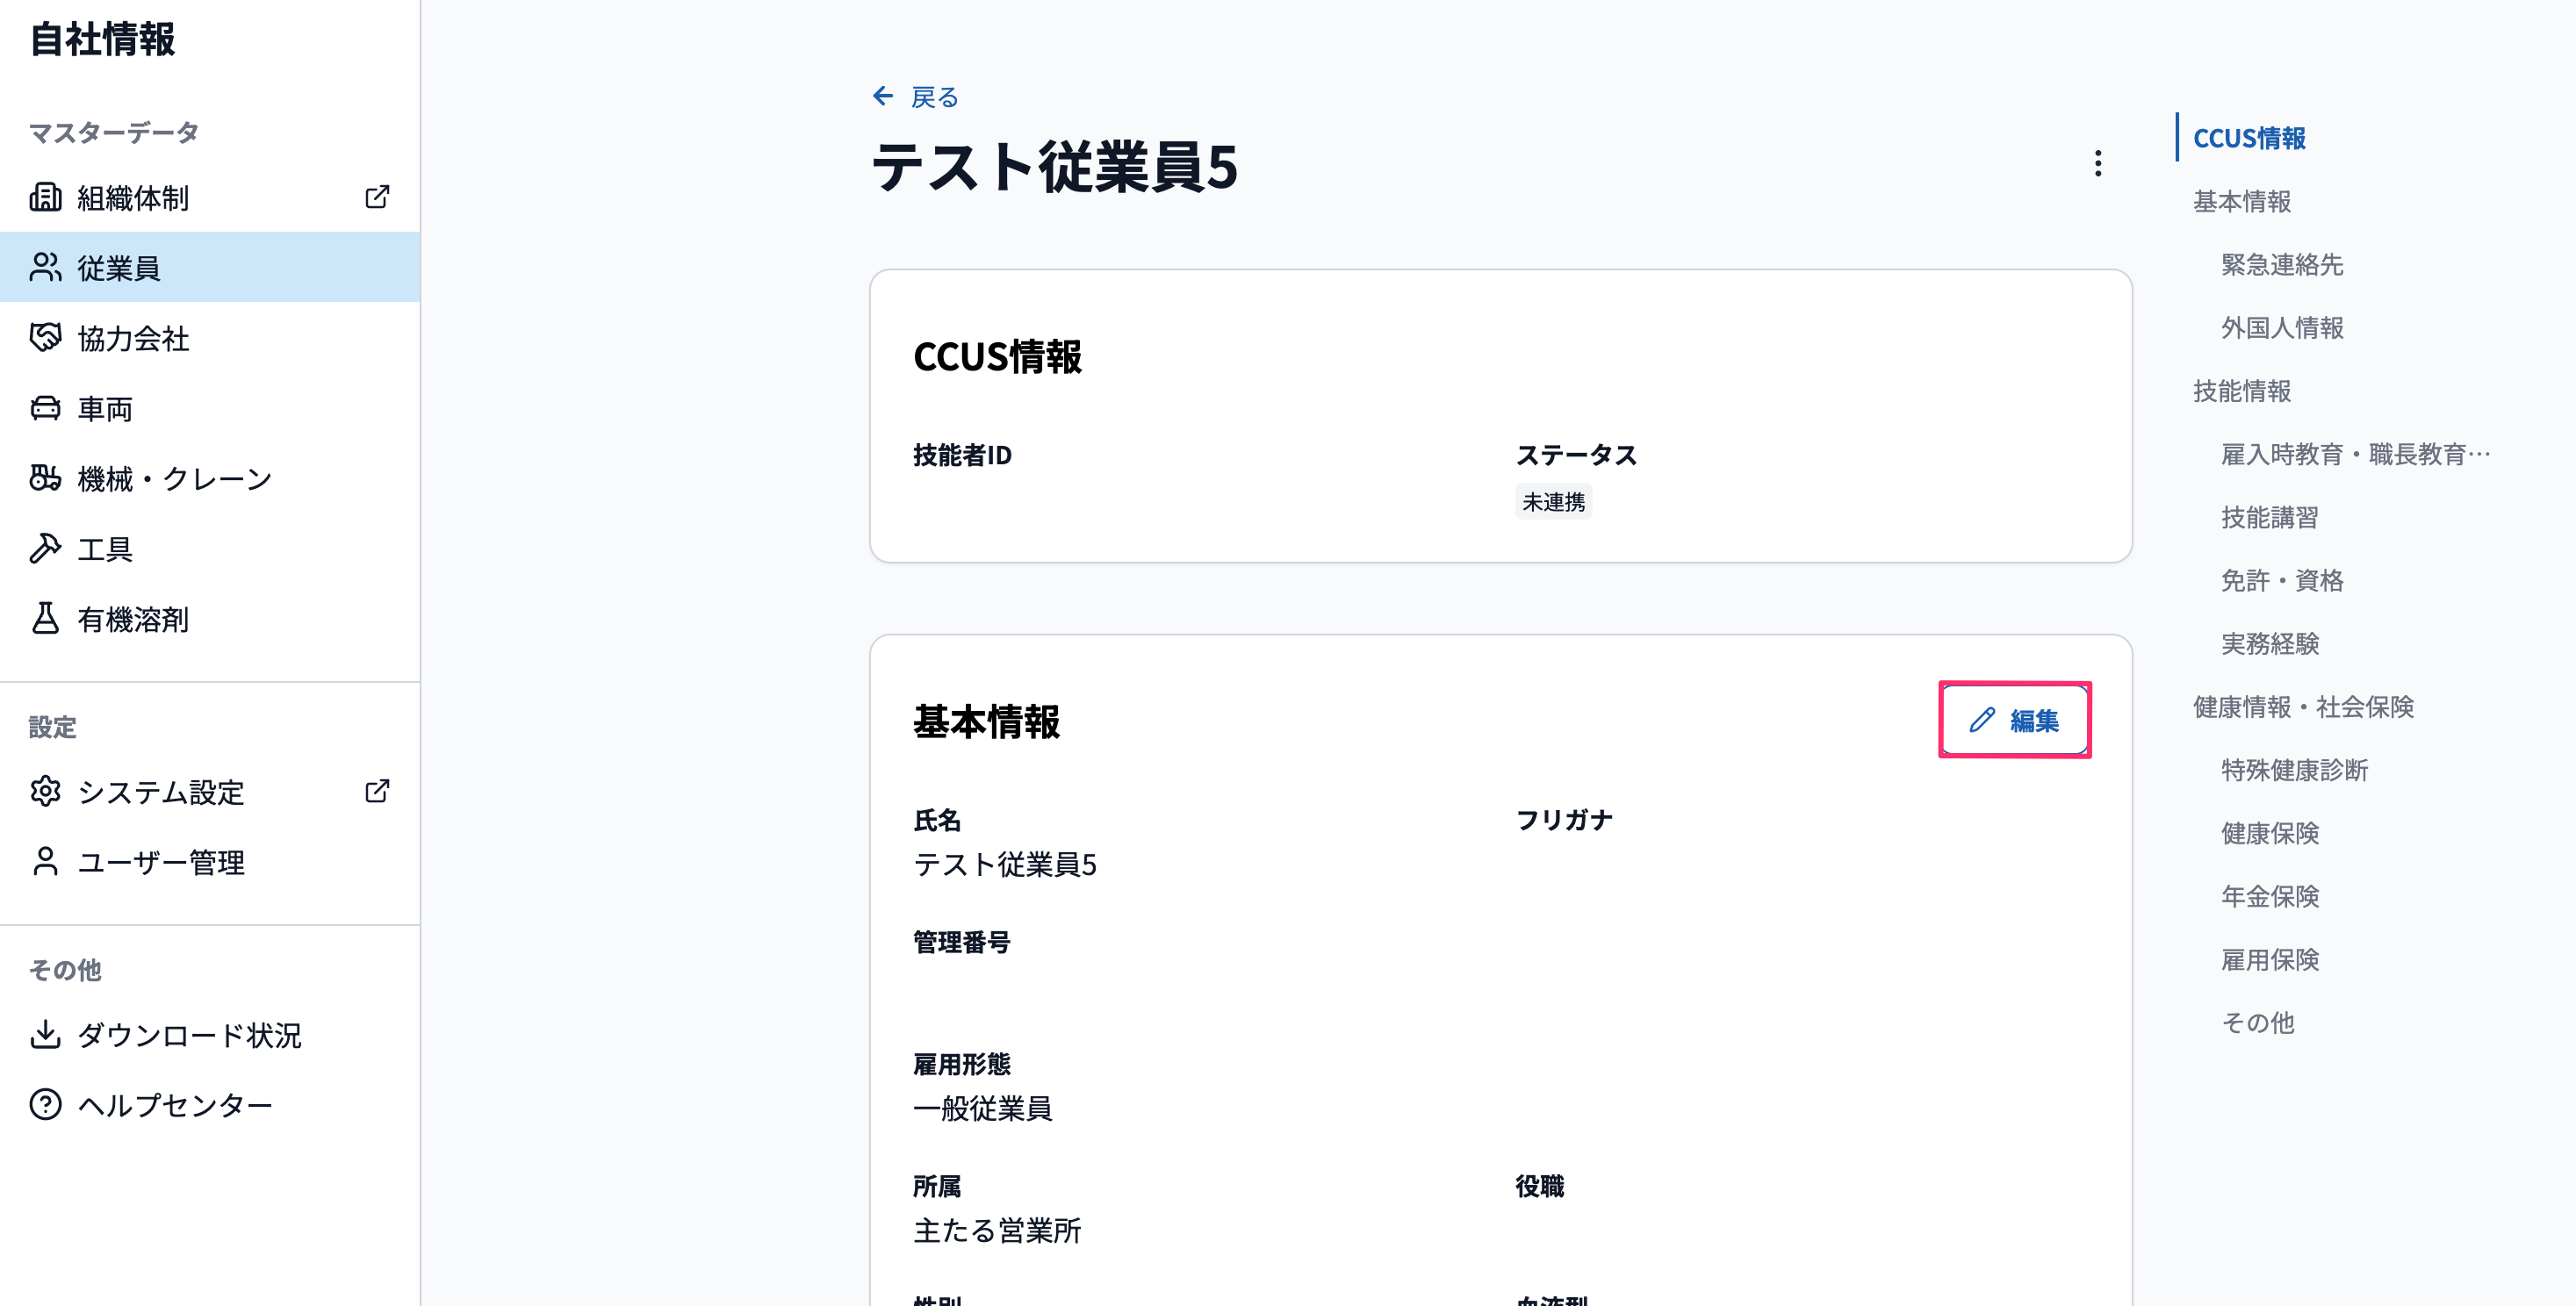
Task: Jump to CCUS情報 in the section nav
Action: [2249, 138]
